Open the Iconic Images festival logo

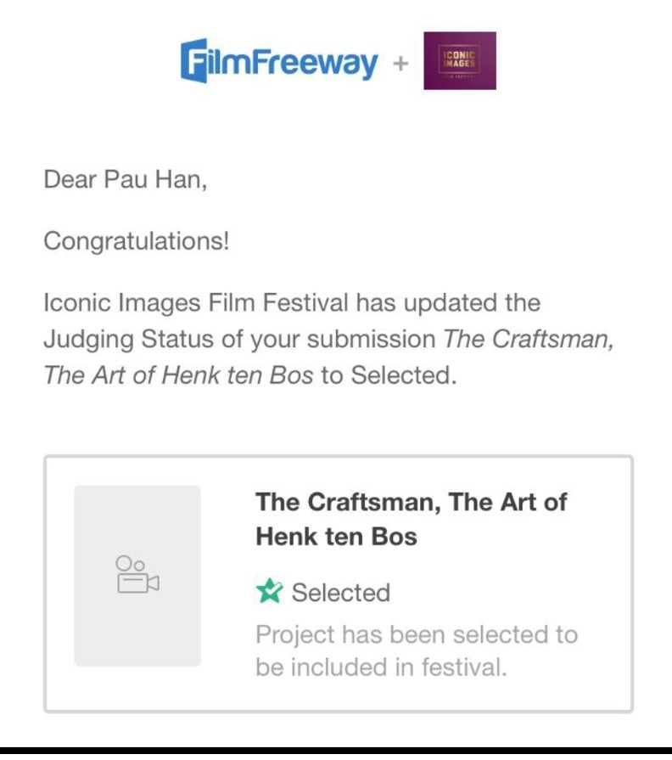coord(459,60)
